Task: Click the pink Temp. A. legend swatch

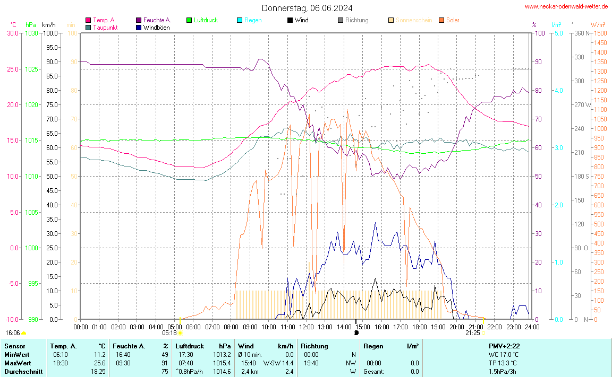Action: click(x=88, y=20)
